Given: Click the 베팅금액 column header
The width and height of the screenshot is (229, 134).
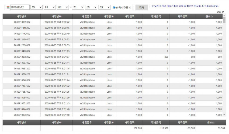Looking at the screenshot, I should (130, 17).
